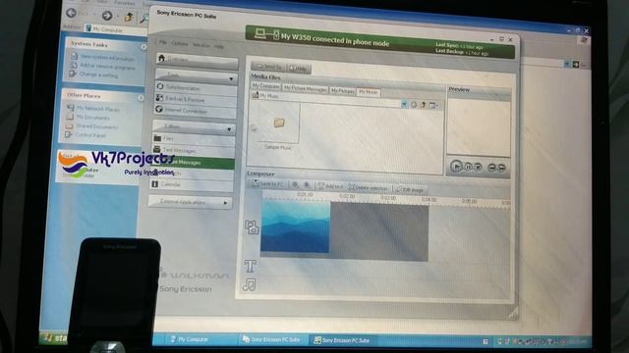The image size is (629, 353).
Task: Play the preview
Action: (x=456, y=166)
